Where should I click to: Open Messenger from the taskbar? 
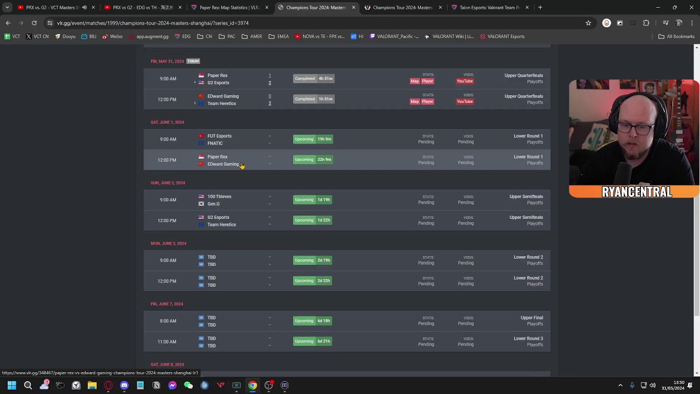(172, 385)
